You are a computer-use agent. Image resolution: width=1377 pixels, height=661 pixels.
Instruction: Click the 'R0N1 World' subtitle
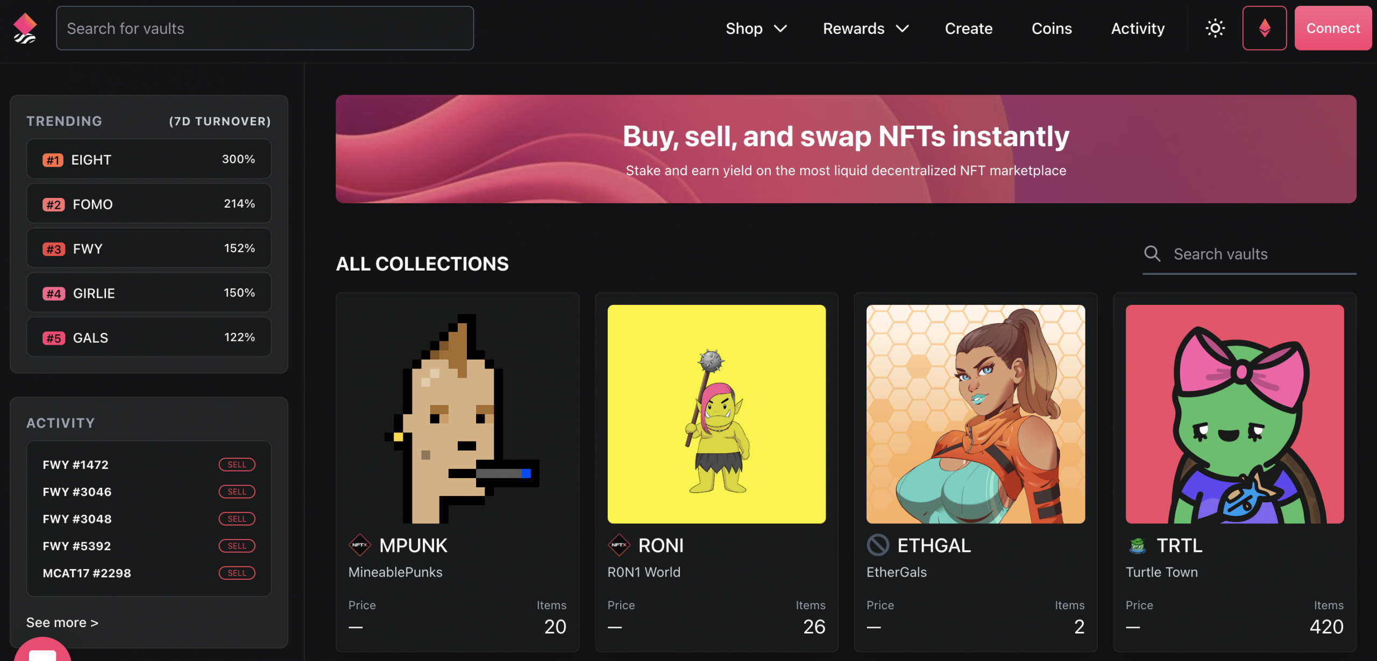(644, 572)
